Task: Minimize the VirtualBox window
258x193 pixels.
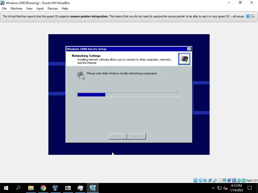Action: tap(229, 3)
